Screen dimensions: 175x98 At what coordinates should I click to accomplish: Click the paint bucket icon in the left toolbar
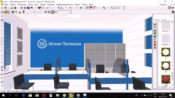[2, 70]
